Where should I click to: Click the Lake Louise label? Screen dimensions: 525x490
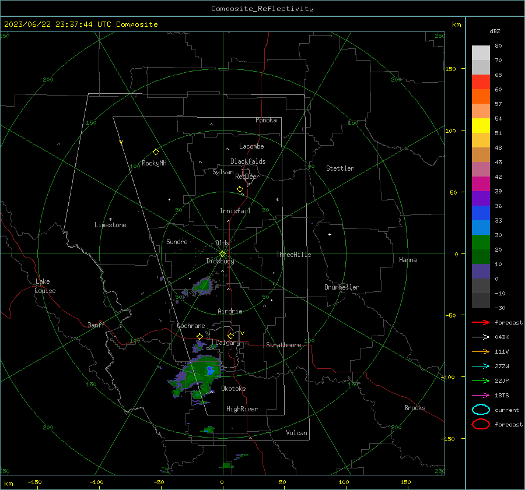tap(45, 286)
